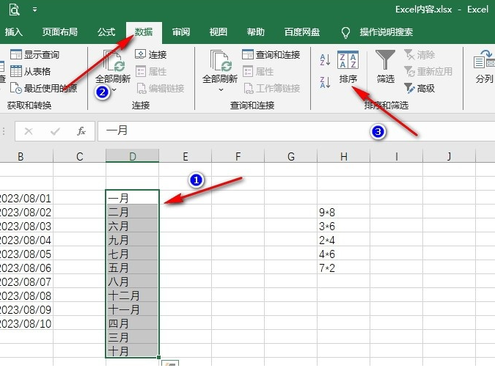Click cell containing 九月
Viewport: 495px width, 368px height.
(x=132, y=240)
